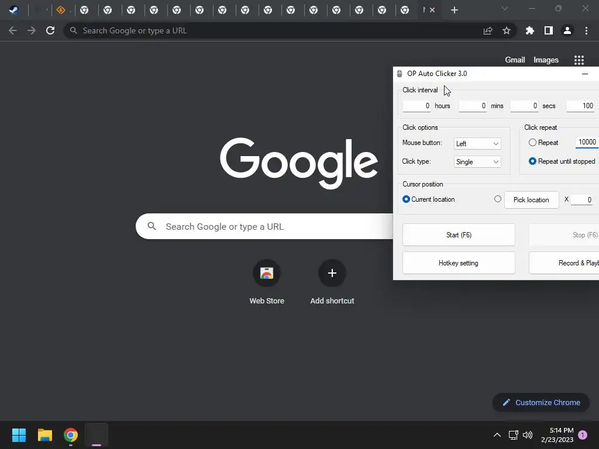
Task: Click the magnifier icon in Google search box
Action: click(x=152, y=226)
